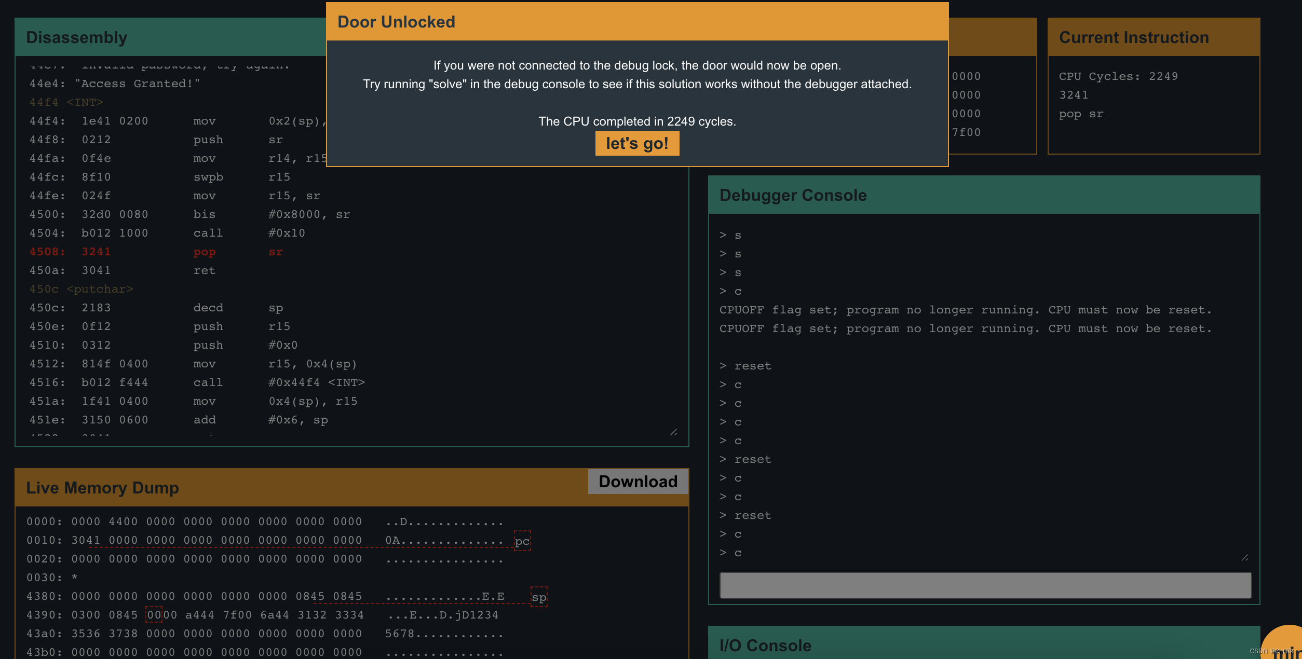Click the I/O Console header
Viewport: 1302px width, 659px height.
click(x=984, y=644)
